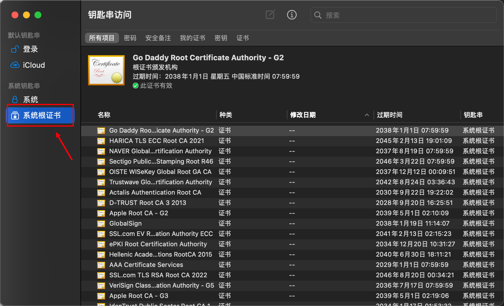The image size is (504, 306).
Task: Click certificate icon of Sectigo Public row
Action: coord(101,162)
